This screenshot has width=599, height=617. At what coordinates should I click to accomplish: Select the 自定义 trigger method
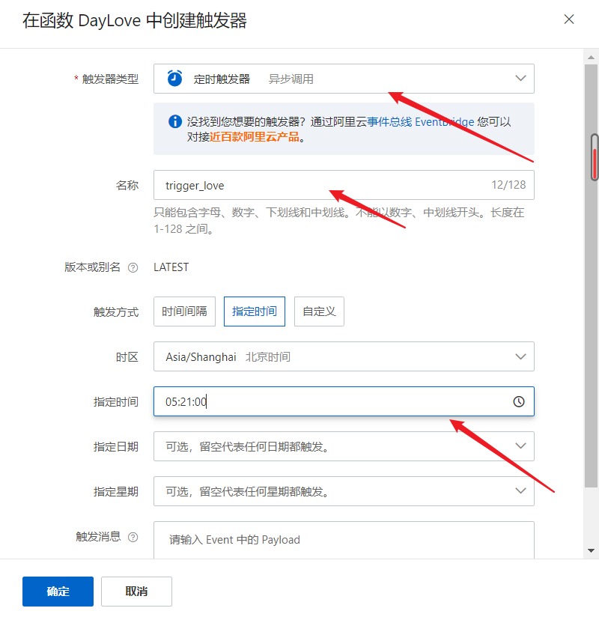pyautogui.click(x=319, y=311)
